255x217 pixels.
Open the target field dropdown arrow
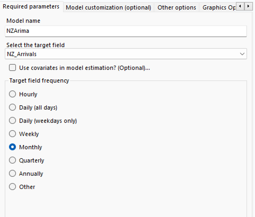(242, 54)
